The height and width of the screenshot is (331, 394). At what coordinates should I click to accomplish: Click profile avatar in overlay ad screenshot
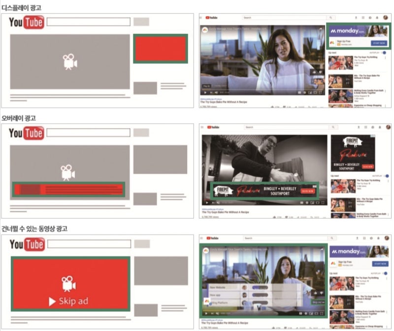click(388, 127)
